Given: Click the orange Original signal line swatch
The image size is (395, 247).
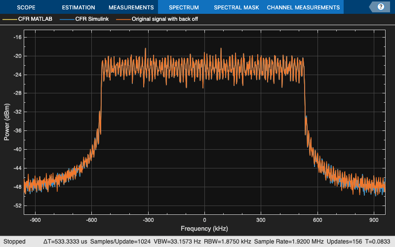Looking at the screenshot, I should pyautogui.click(x=123, y=19).
